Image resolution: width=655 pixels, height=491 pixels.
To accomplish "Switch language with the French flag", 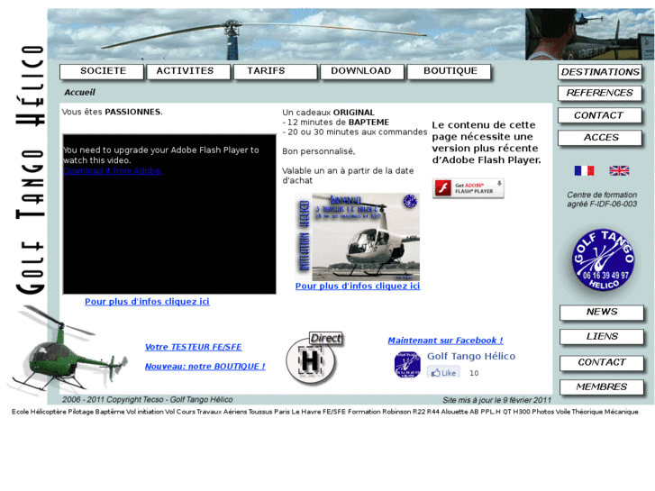I will pos(584,170).
